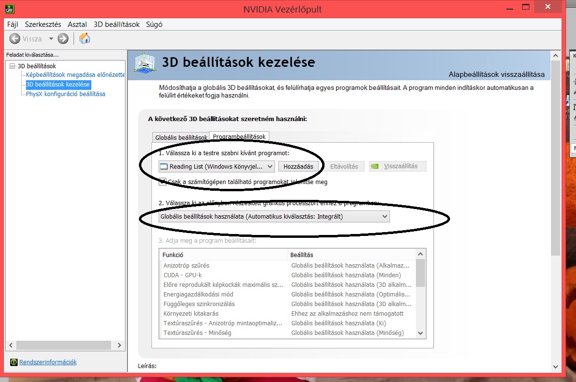576x382 pixels.
Task: Click main panel scroll up arrow
Action: click(x=555, y=56)
